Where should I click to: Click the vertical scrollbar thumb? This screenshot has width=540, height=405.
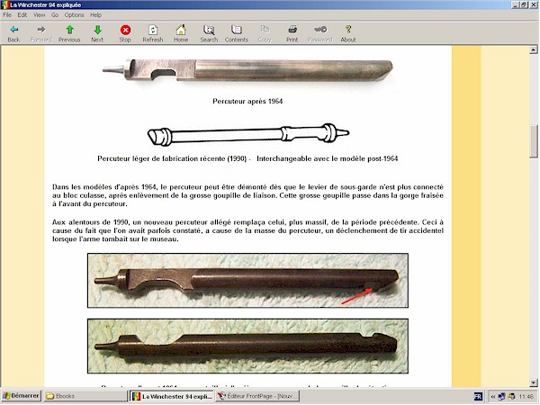pos(534,141)
